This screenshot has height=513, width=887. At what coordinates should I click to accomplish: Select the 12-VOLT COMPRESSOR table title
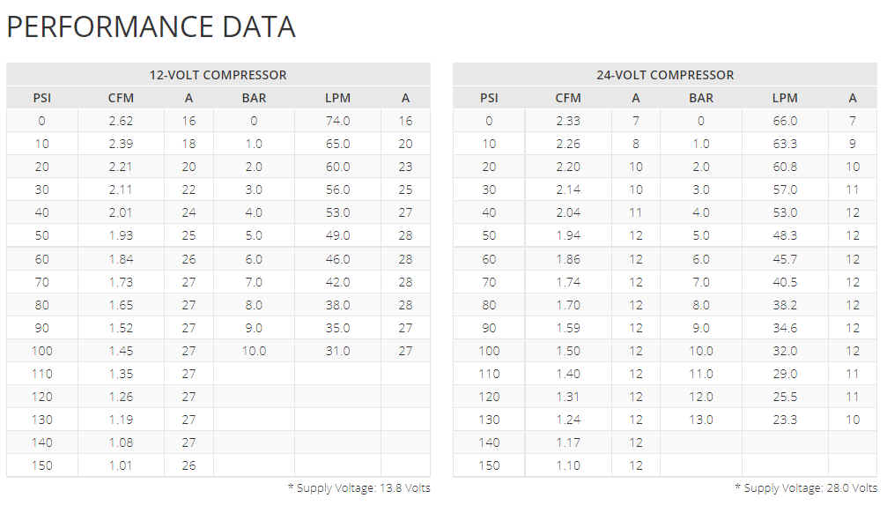218,75
